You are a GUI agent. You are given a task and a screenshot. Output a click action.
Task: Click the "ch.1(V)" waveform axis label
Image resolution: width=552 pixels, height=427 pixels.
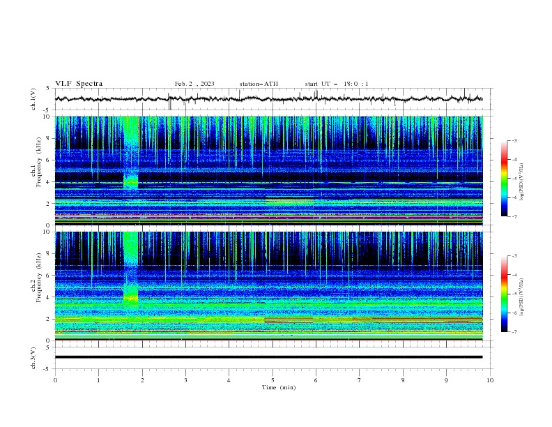point(33,99)
